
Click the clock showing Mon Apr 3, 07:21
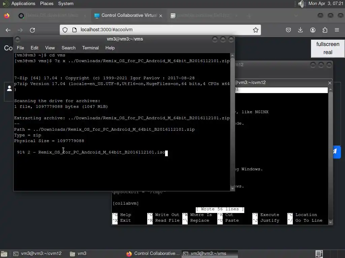click(x=325, y=4)
